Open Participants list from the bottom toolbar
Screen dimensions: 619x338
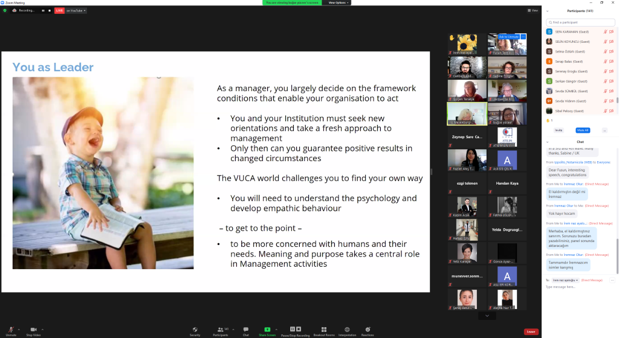pos(221,329)
